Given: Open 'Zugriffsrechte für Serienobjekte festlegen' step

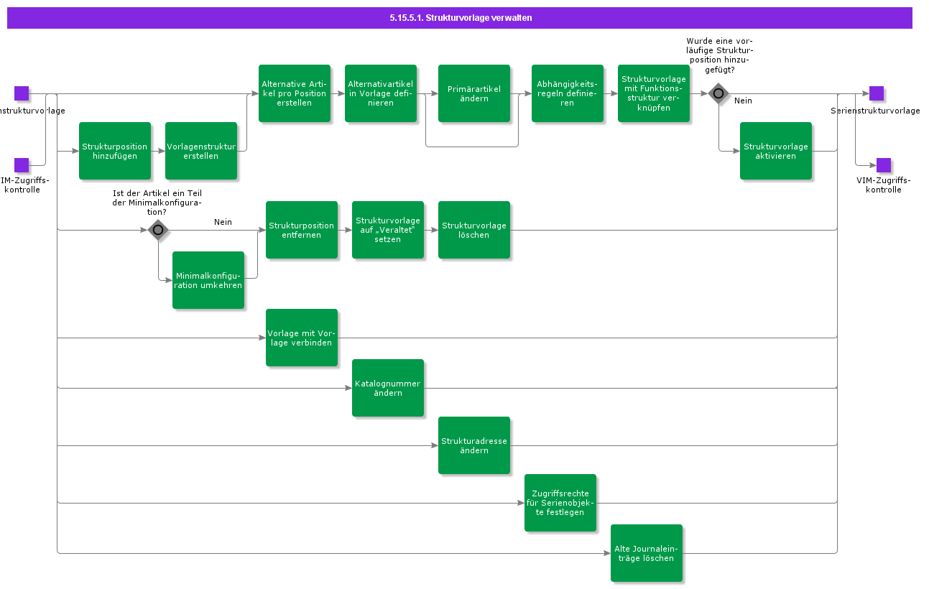Looking at the screenshot, I should (560, 503).
